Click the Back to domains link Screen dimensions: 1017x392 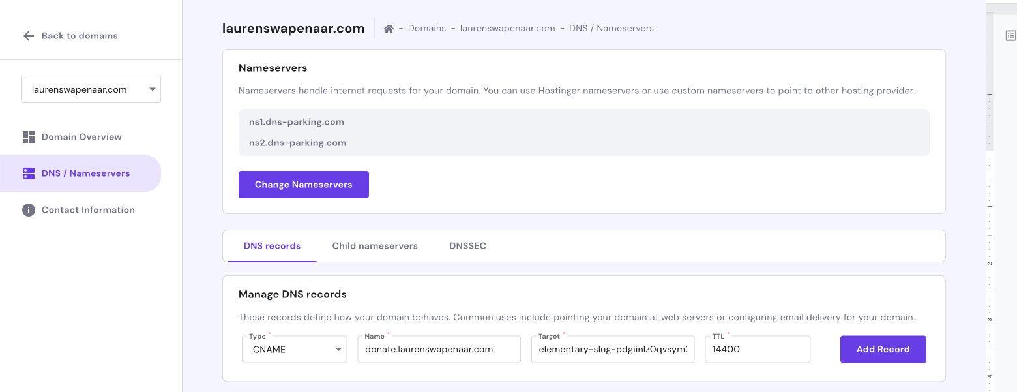tap(79, 36)
